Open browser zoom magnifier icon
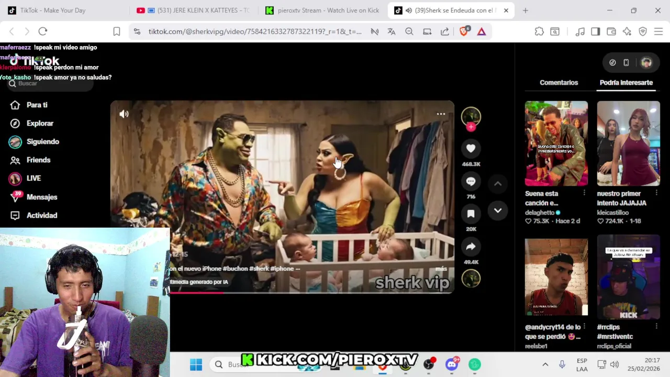The image size is (670, 377). (x=409, y=31)
